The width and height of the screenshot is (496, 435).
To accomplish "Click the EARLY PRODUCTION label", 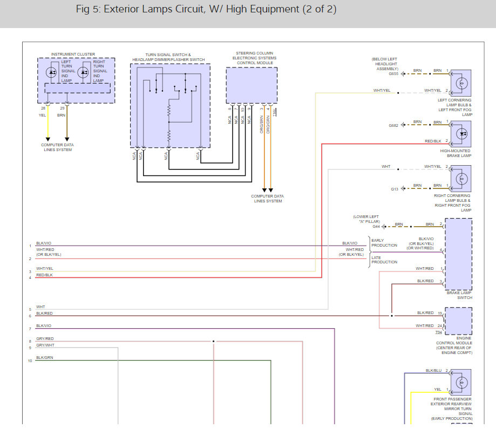I will (x=384, y=243).
